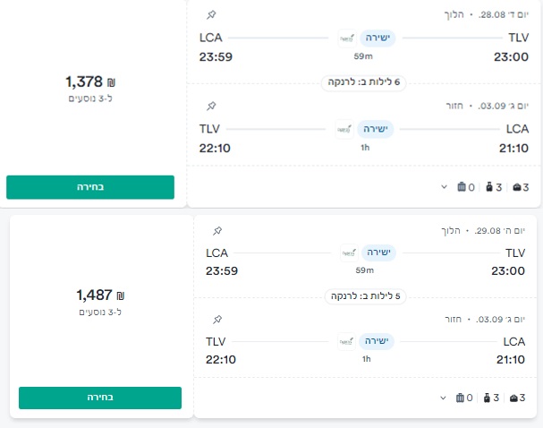This screenshot has width=543, height=428.
Task: Pin the first card's 03.09 return flight
Action: point(211,106)
